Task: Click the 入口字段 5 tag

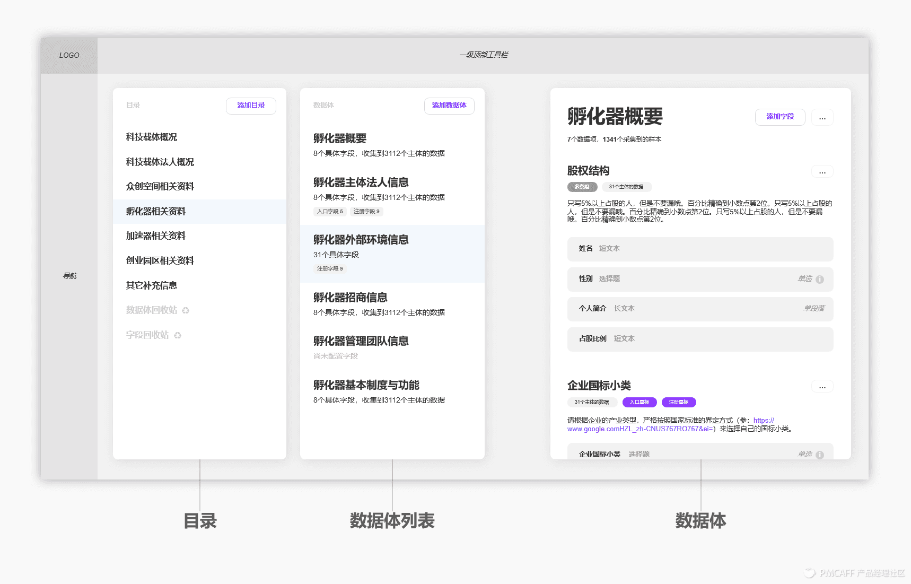Action: point(330,211)
